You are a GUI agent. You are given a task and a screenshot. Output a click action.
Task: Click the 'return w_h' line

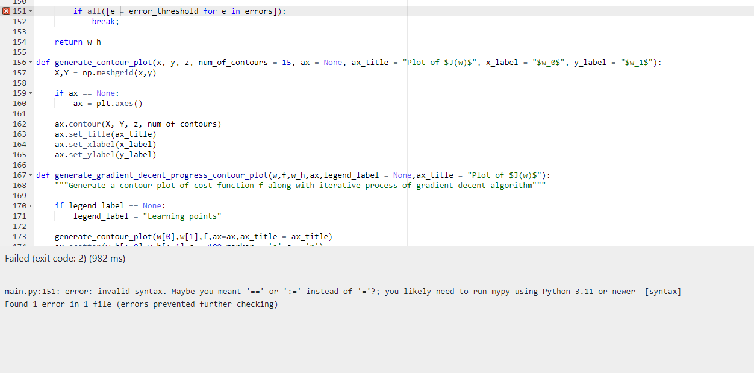(78, 42)
